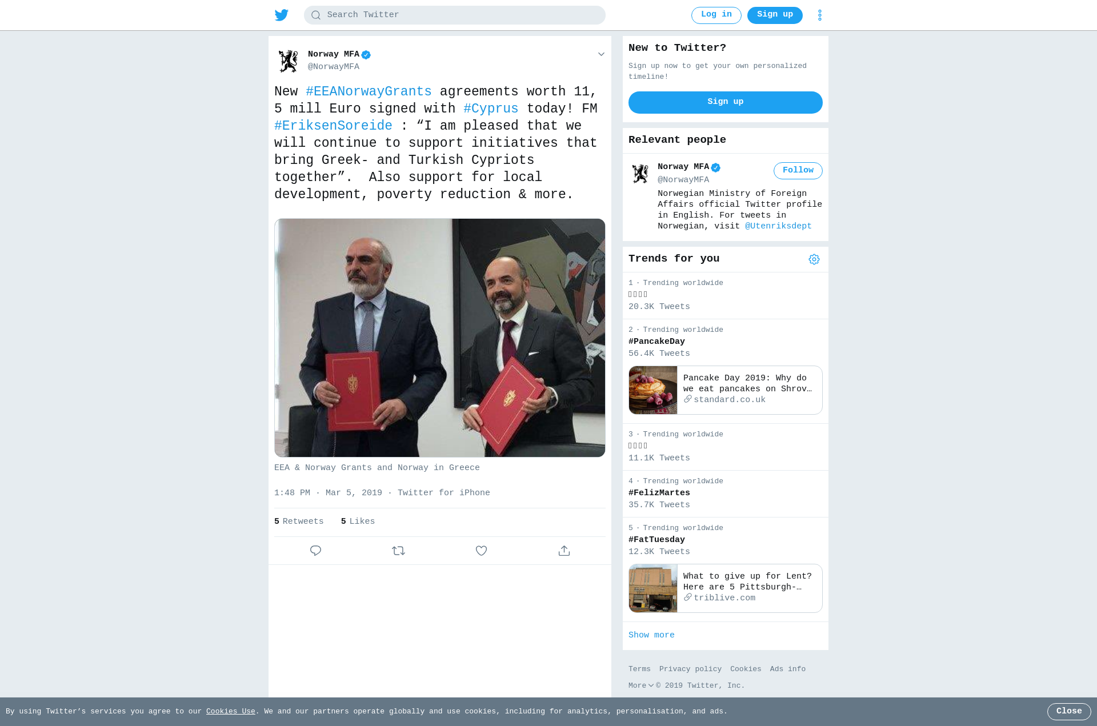Click the Search Twitter input field
This screenshot has height=726, width=1097.
pyautogui.click(x=454, y=15)
